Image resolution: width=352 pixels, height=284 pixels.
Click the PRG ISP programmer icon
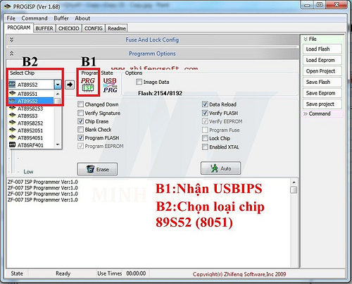88,85
